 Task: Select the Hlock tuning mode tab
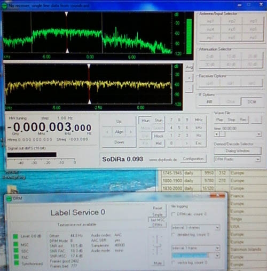[x=159, y=136]
